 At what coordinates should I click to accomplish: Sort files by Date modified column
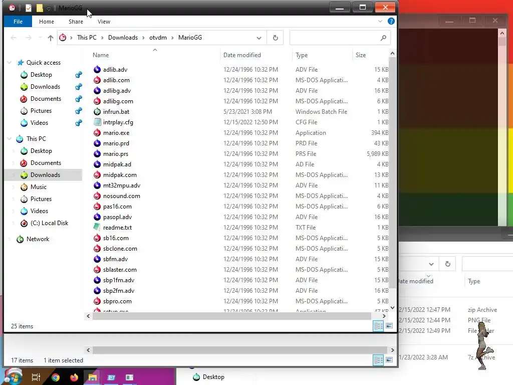click(x=242, y=55)
